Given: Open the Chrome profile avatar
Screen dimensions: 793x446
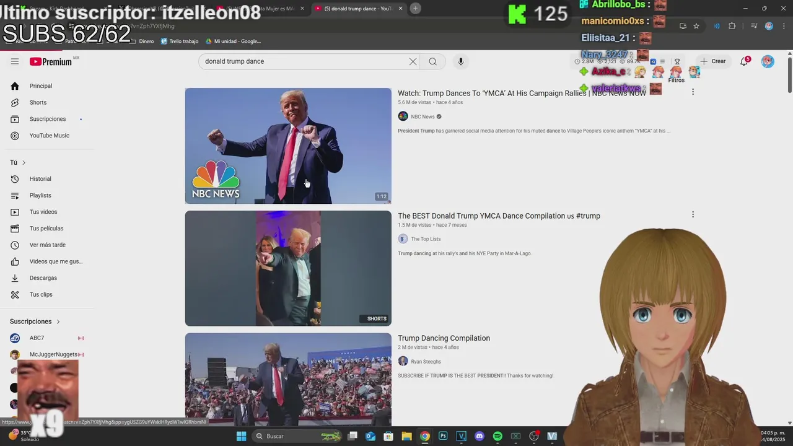Looking at the screenshot, I should pos(769,26).
